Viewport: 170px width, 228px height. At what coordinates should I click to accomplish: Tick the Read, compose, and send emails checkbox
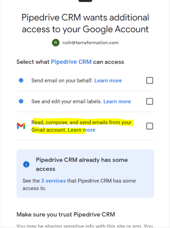(150, 126)
